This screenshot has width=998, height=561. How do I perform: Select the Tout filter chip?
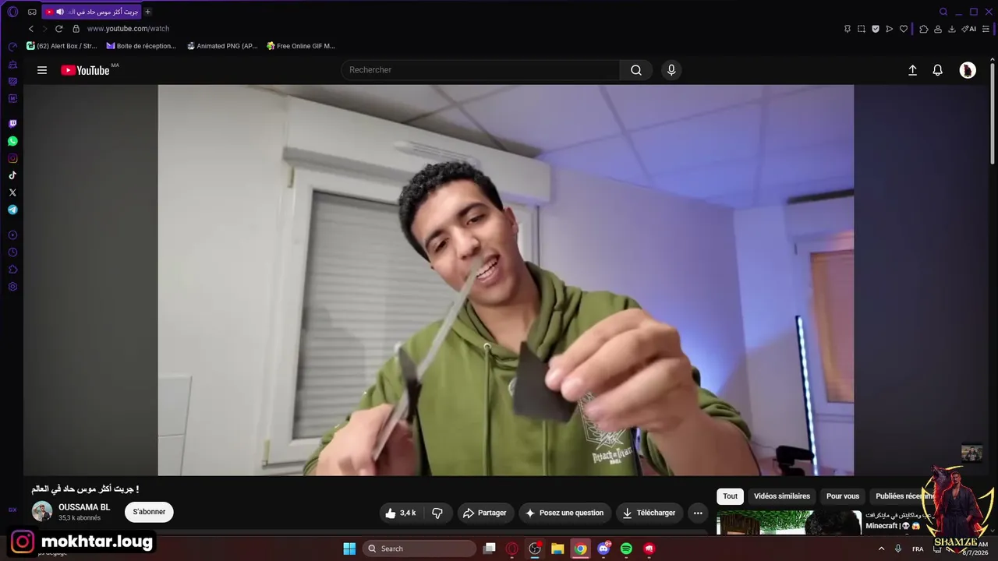click(730, 496)
